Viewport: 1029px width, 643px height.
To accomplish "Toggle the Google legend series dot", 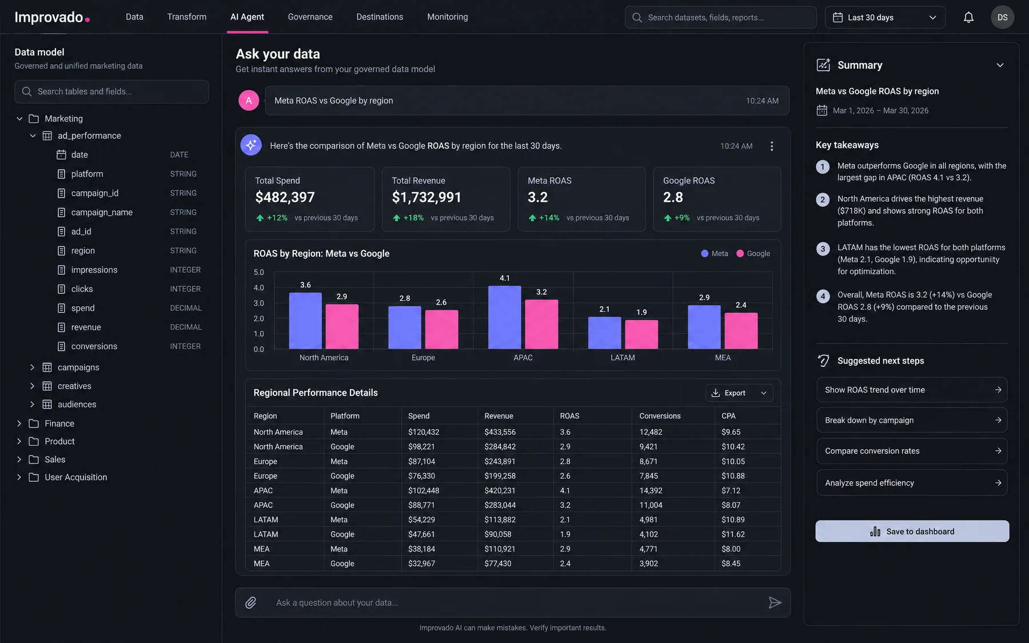I will (740, 253).
